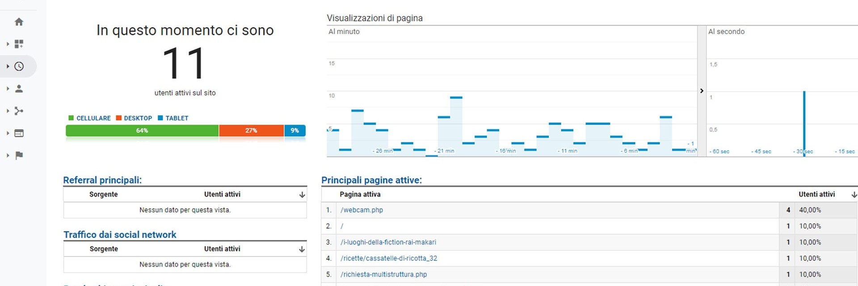Expand the Real-time section arrow
The width and height of the screenshot is (858, 286).
coord(8,66)
